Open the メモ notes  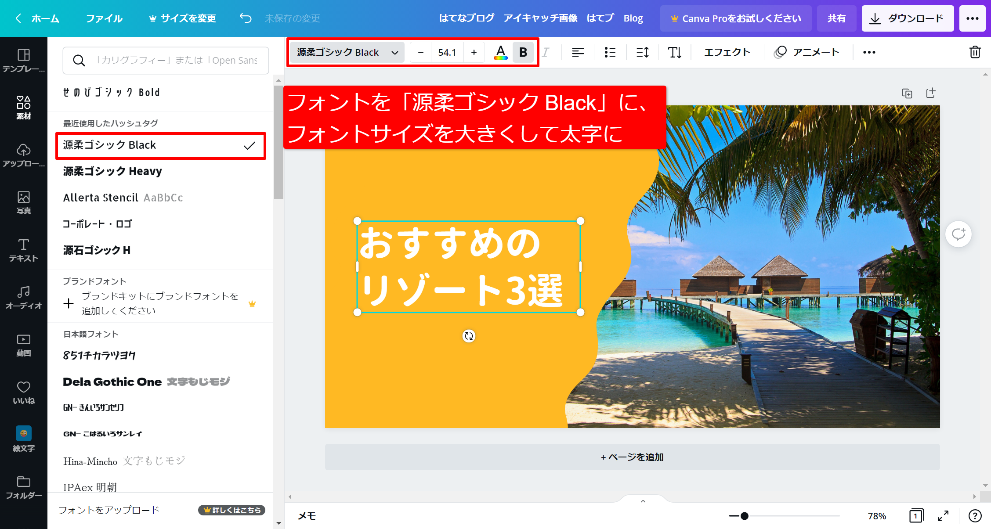(x=307, y=516)
